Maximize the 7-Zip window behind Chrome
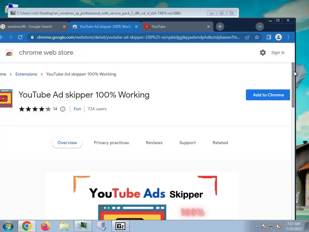Viewport: 309px width, 232px height. (x=221, y=13)
